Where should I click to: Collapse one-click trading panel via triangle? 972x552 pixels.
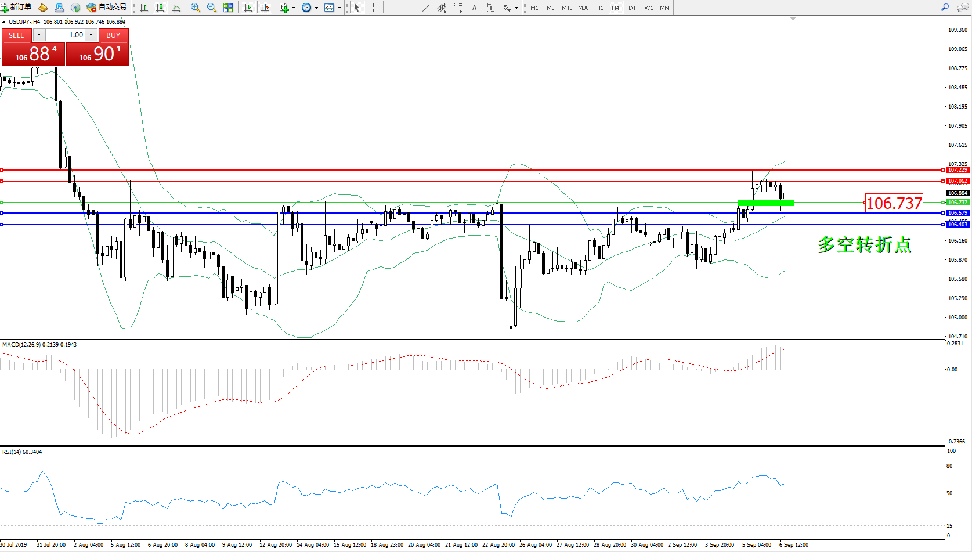[x=3, y=22]
